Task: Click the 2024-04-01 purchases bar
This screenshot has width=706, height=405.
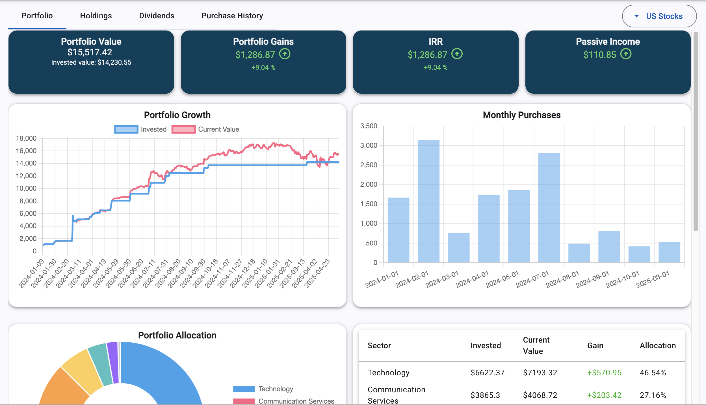Action: pyautogui.click(x=489, y=229)
